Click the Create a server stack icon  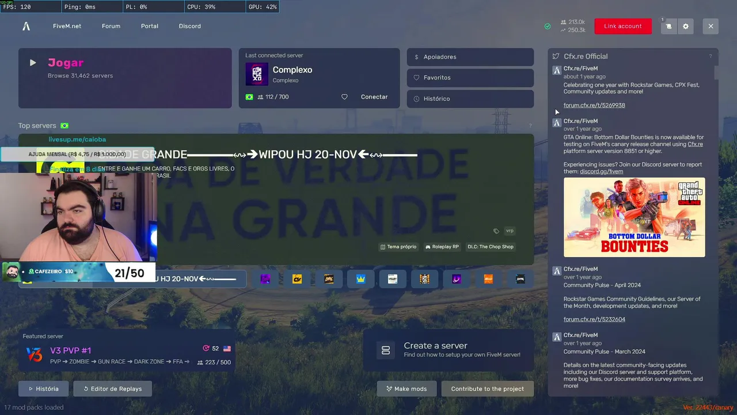pyautogui.click(x=386, y=350)
